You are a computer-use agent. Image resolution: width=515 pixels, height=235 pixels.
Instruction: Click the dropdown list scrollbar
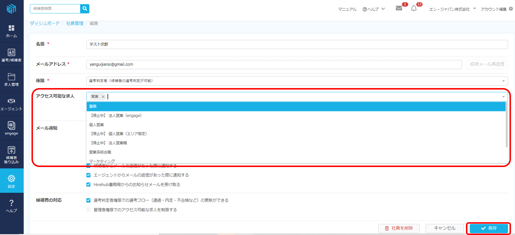507,124
